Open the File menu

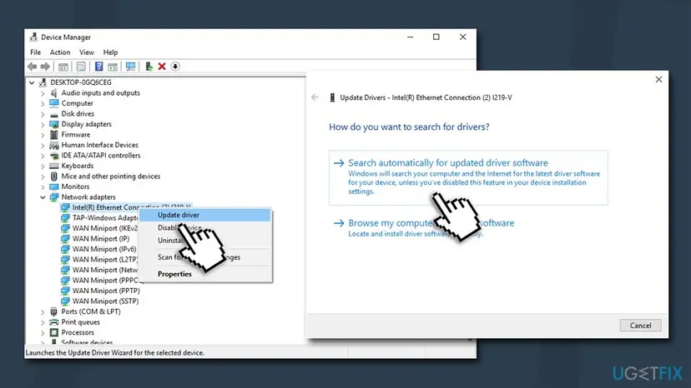pyautogui.click(x=35, y=52)
